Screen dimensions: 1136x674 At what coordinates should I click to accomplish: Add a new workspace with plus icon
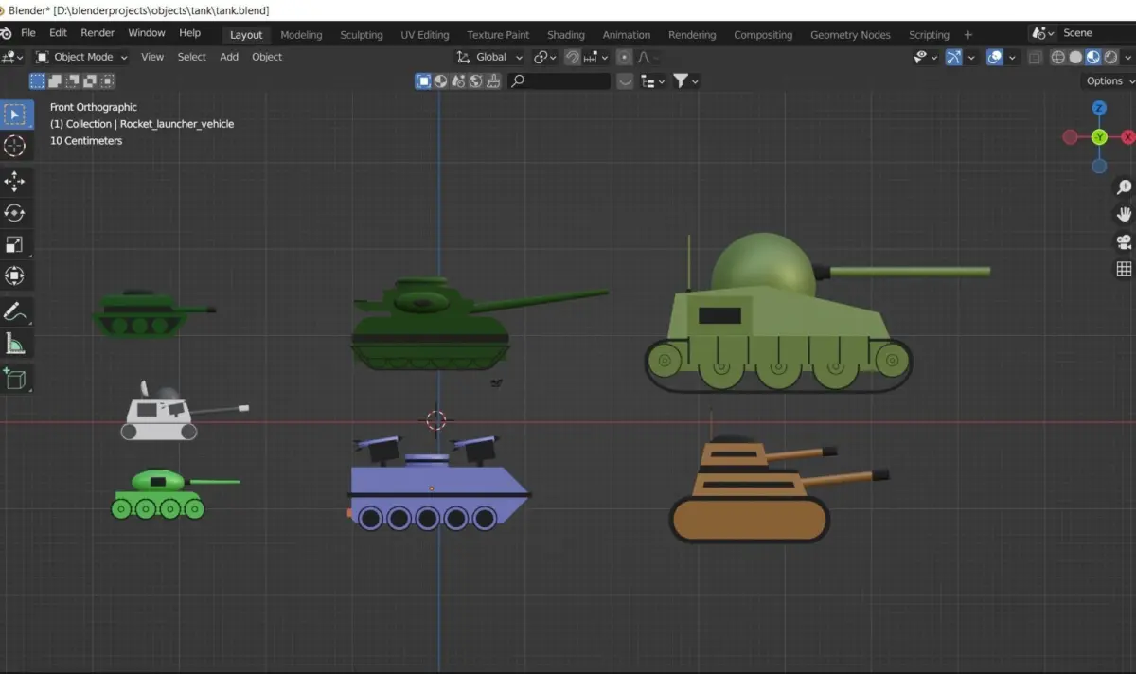pyautogui.click(x=967, y=35)
